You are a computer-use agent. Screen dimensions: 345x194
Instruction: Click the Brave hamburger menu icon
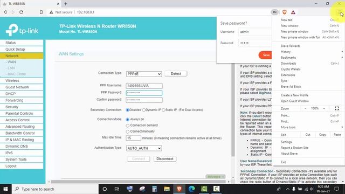point(339,12)
